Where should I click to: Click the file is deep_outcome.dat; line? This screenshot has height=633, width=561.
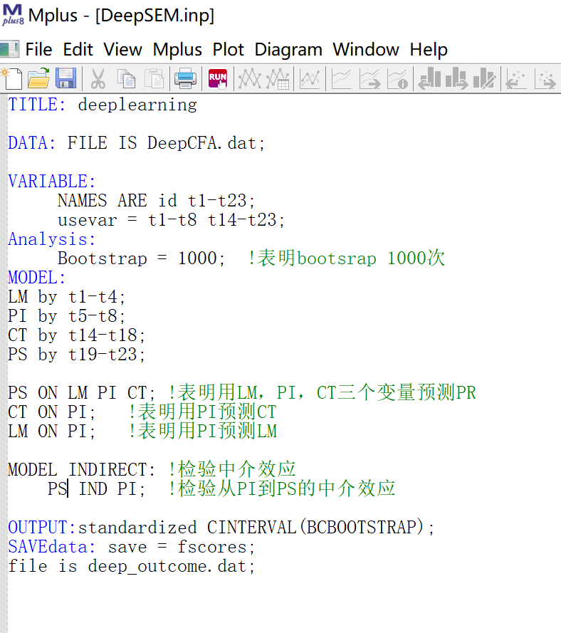pyautogui.click(x=132, y=566)
